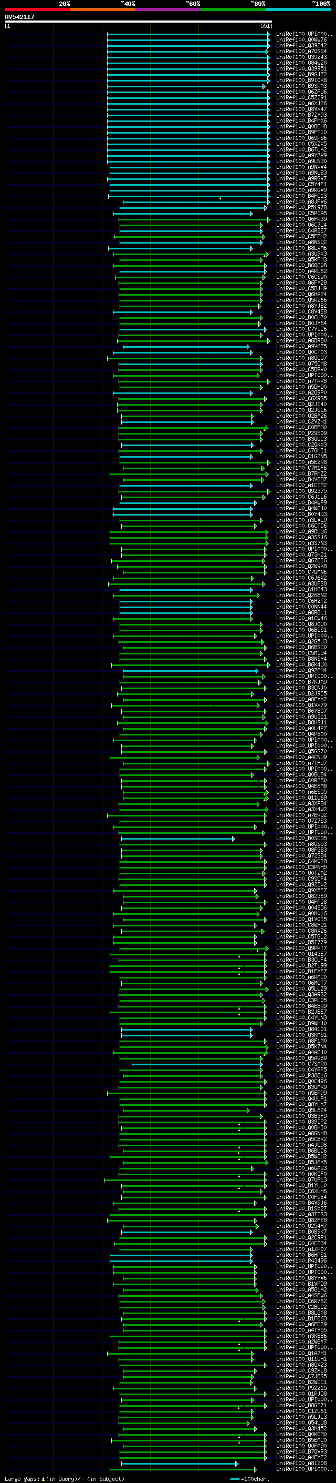Select the UniRef100_C6XRG5 label
The width and height of the screenshot is (336, 1483).
(x=301, y=398)
